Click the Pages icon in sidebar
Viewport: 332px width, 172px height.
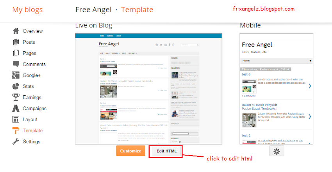click(16, 53)
